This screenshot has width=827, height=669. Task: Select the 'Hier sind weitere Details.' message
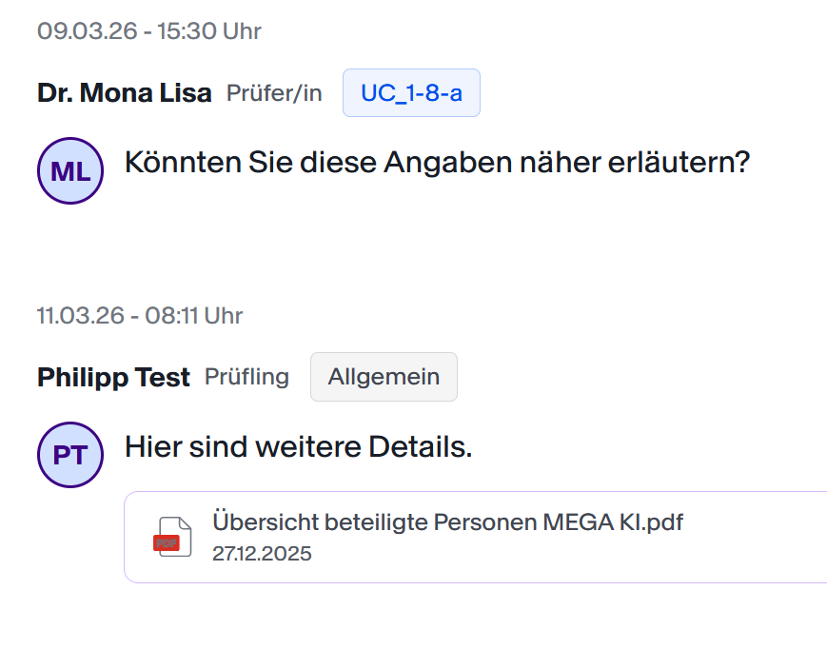coord(298,446)
